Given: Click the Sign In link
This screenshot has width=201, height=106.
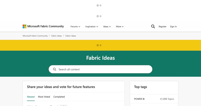Looking at the screenshot, I should tap(173, 26).
